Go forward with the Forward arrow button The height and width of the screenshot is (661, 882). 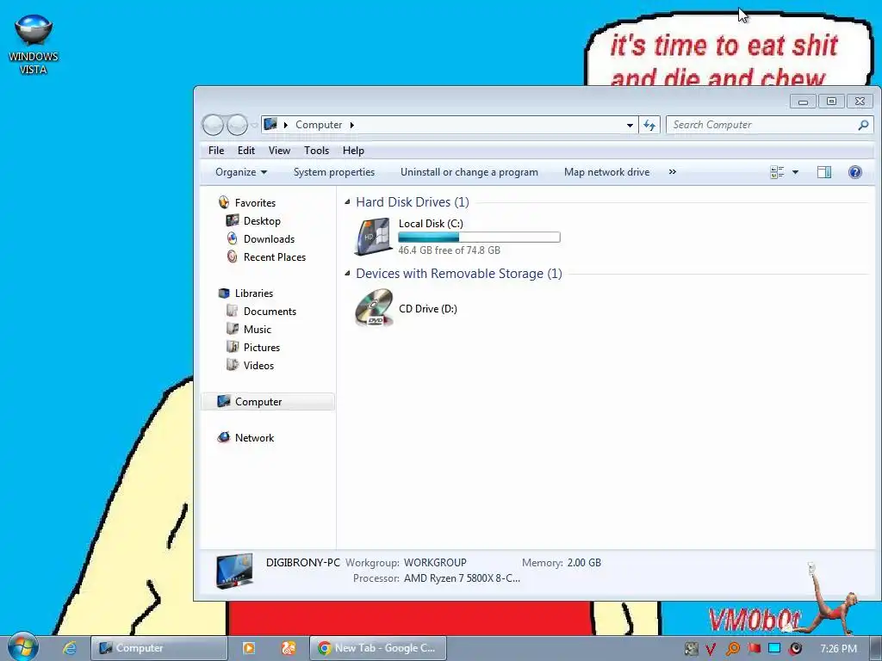click(x=237, y=125)
